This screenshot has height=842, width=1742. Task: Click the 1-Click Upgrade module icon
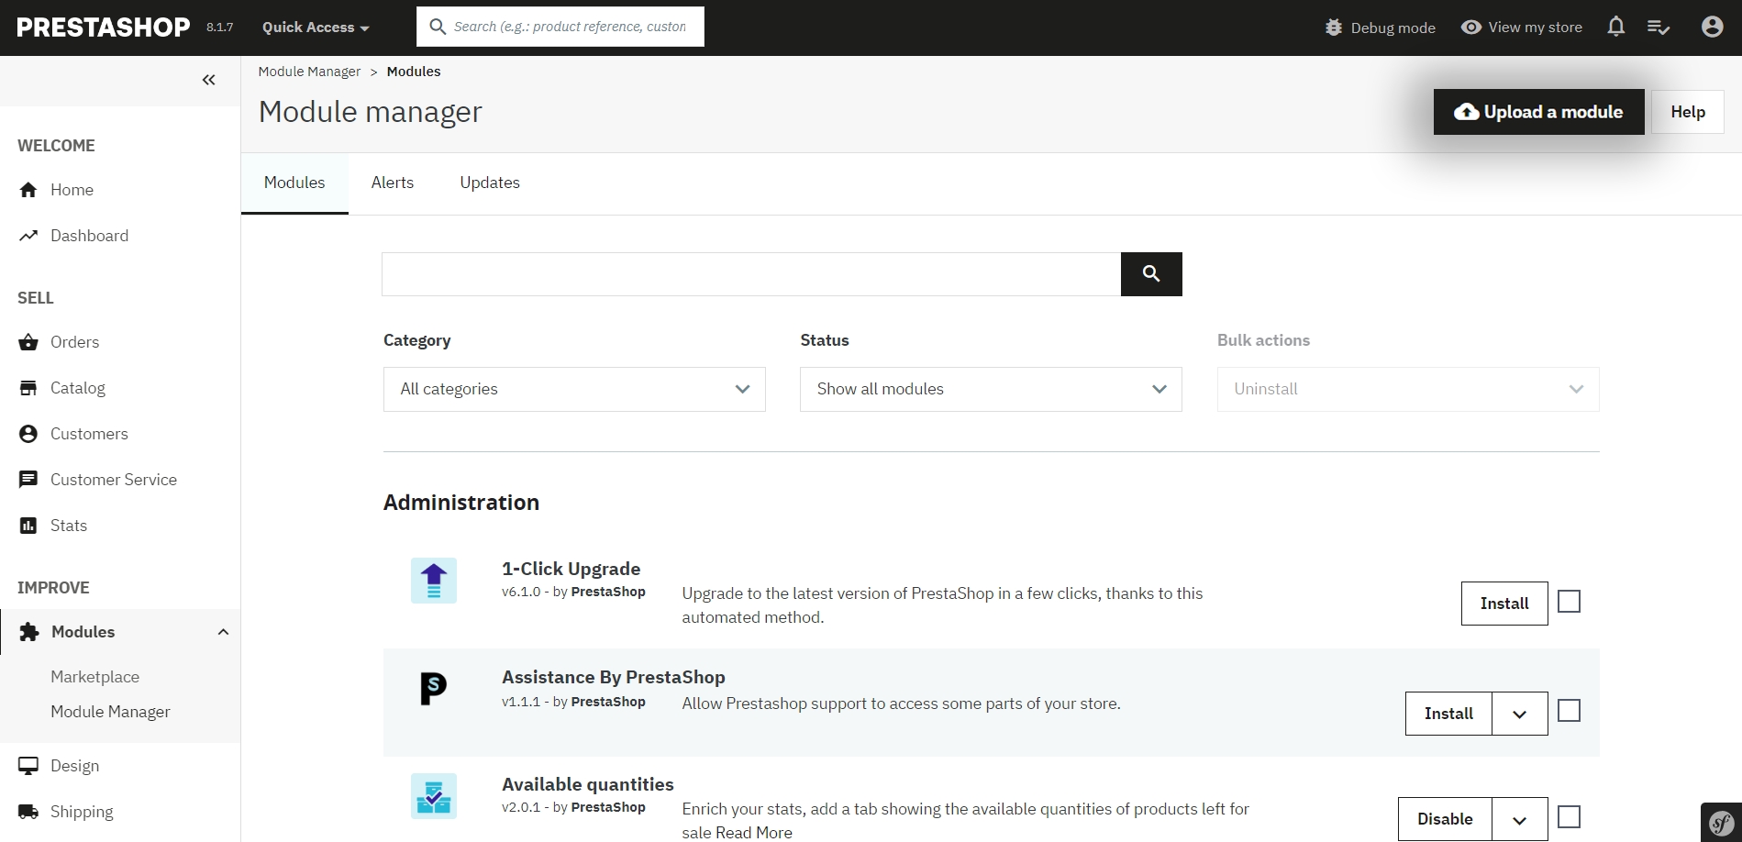coord(434,581)
